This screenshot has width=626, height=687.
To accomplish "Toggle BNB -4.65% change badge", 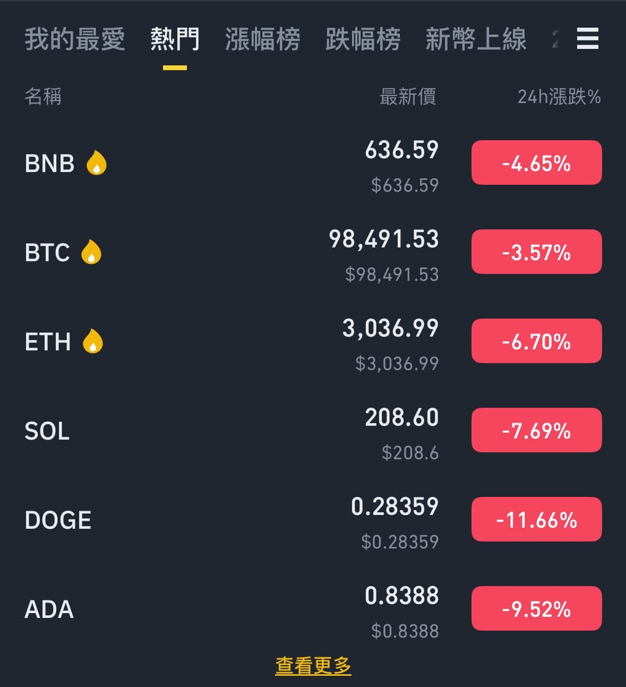I will (536, 163).
